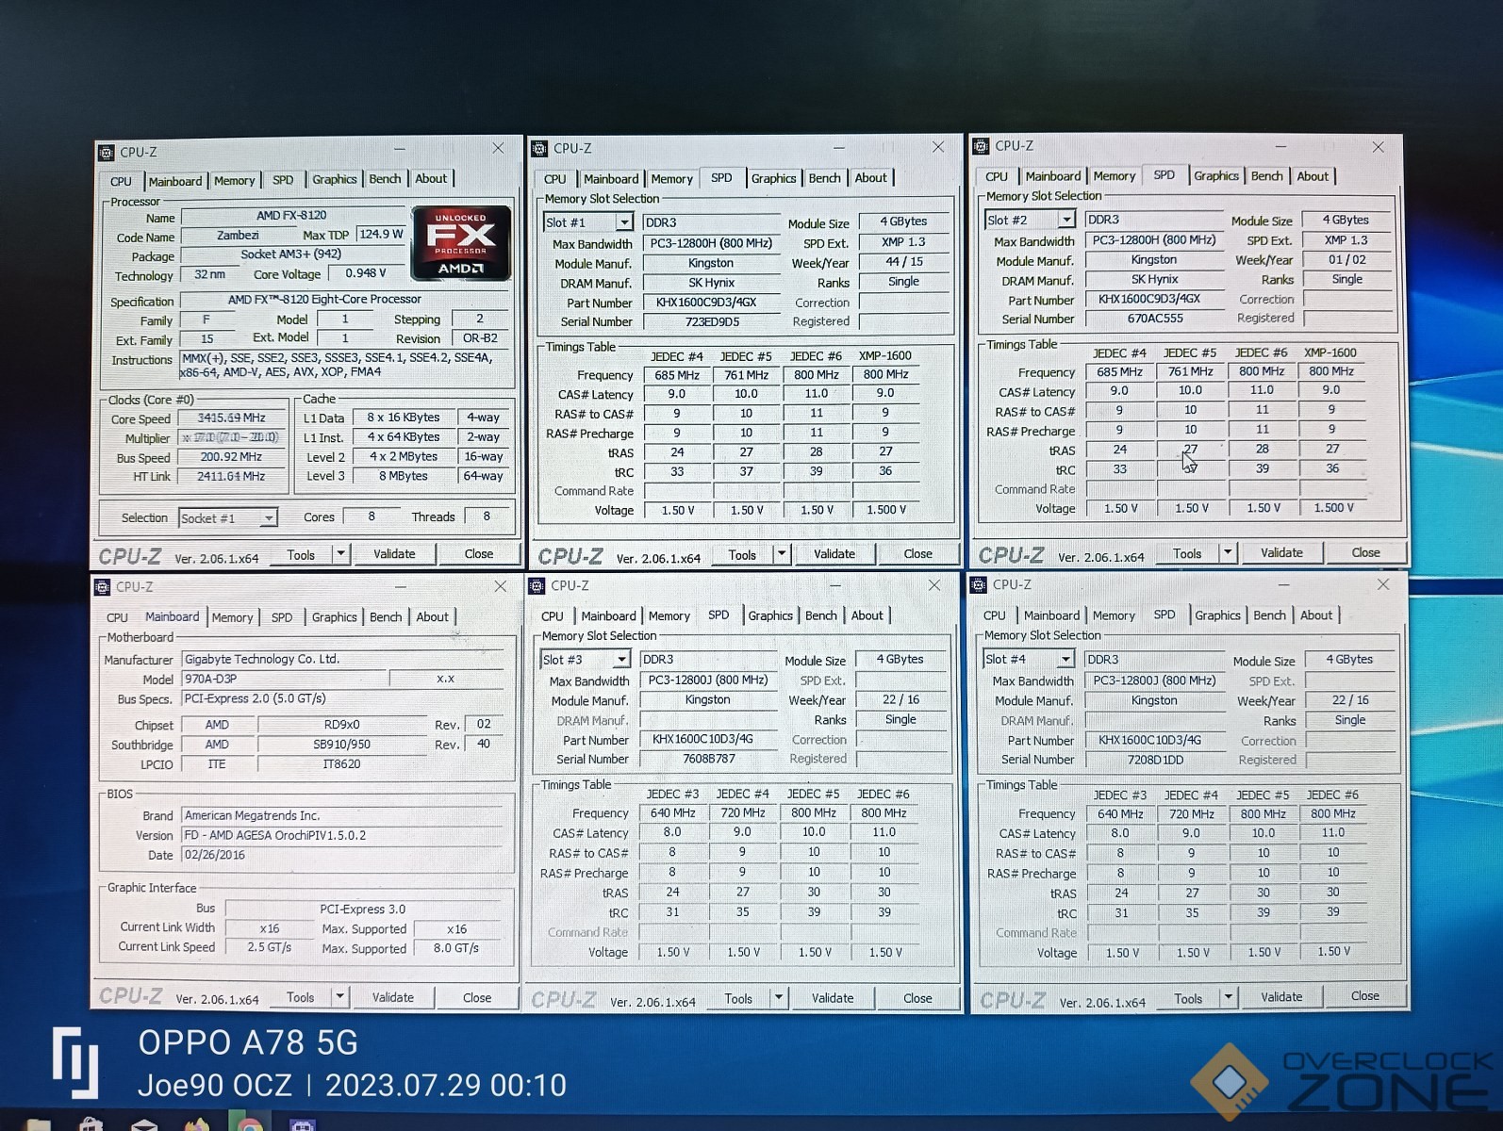The height and width of the screenshot is (1131, 1503).
Task: Click the CPU-Z title icon in the Slot #2 window
Action: point(981,146)
